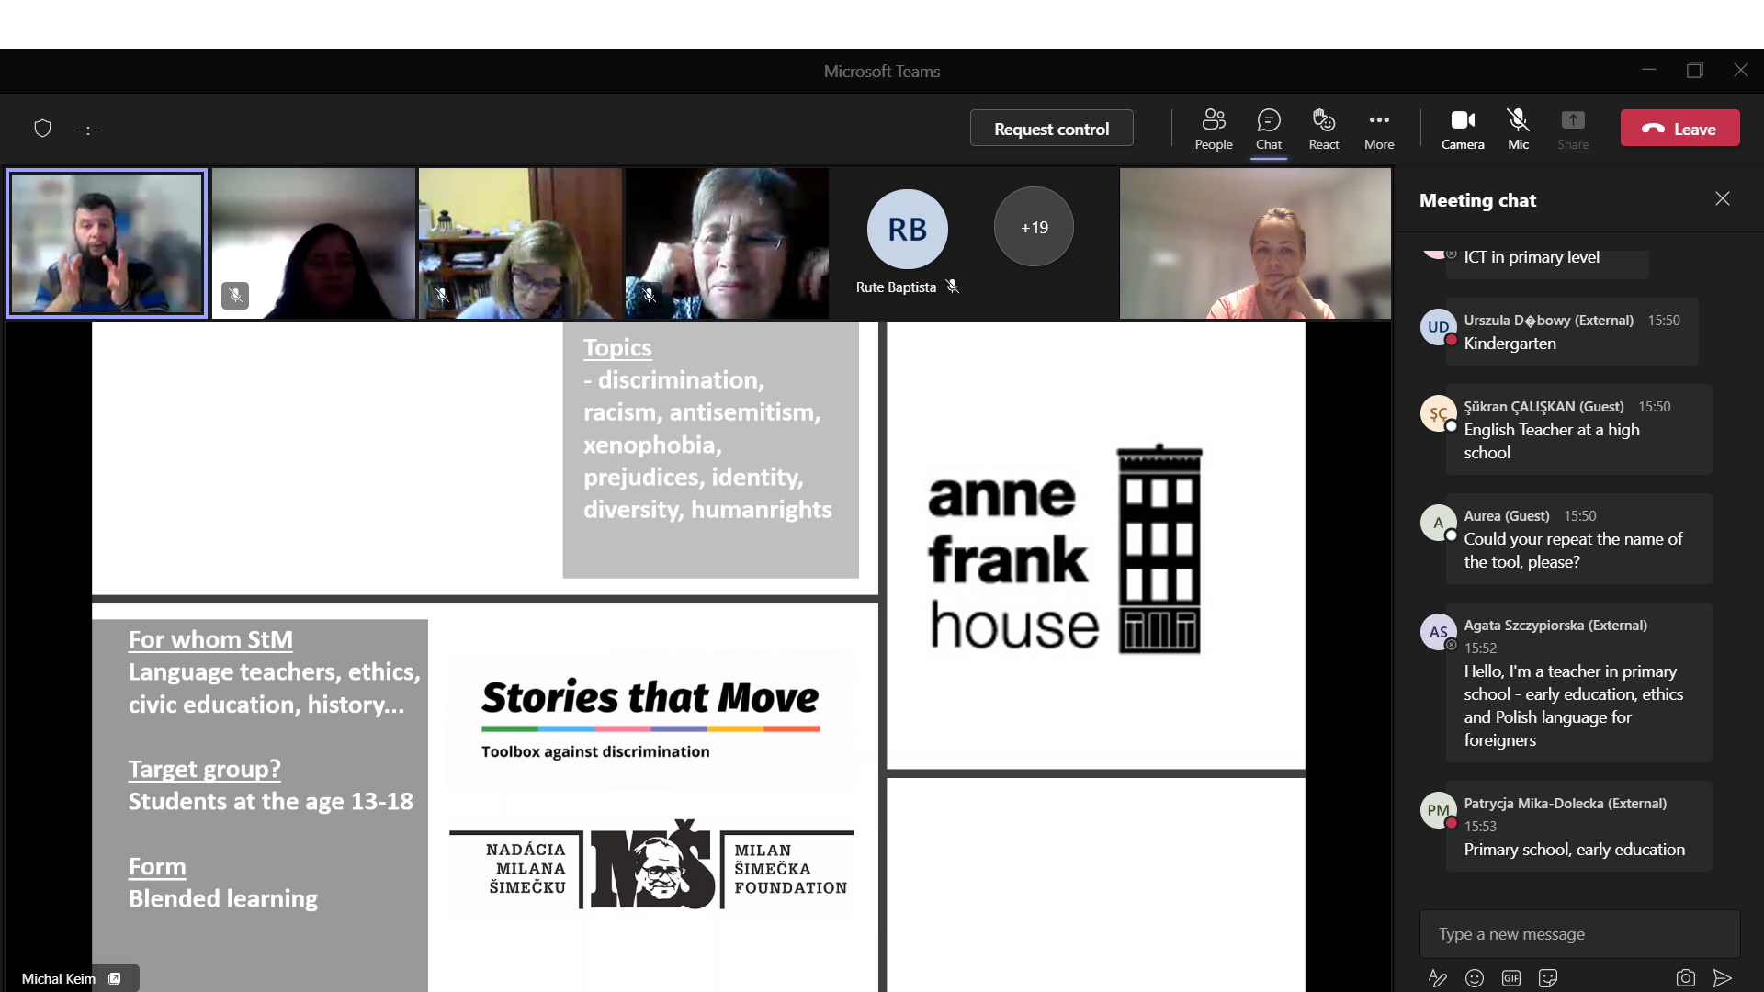The height and width of the screenshot is (992, 1764).
Task: Open the People participants panel
Action: (x=1214, y=130)
